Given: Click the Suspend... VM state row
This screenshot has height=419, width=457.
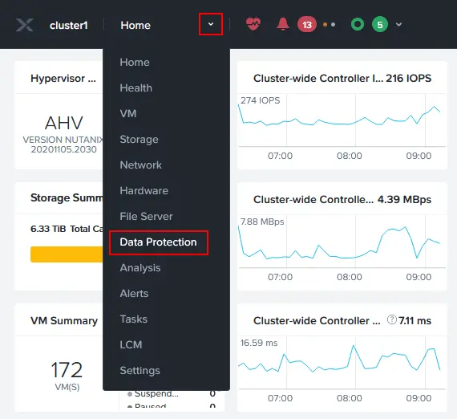Looking at the screenshot, I should click(172, 393).
